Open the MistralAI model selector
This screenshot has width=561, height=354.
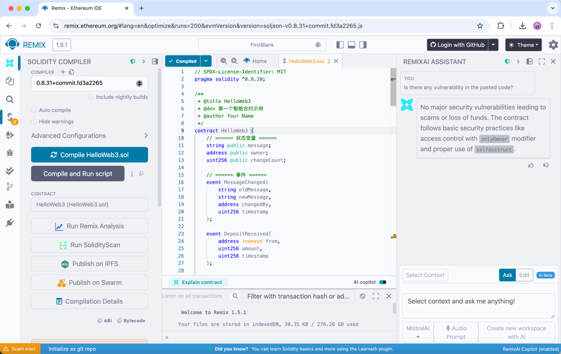[418, 332]
